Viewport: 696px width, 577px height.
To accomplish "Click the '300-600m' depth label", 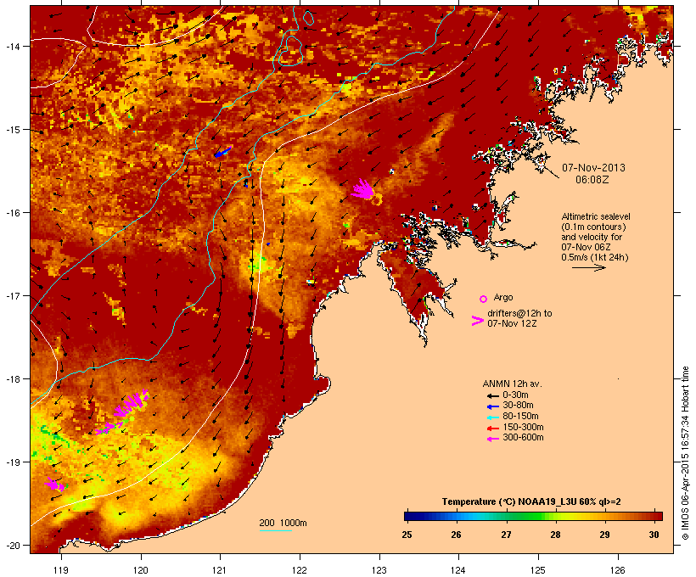I will point(523,438).
